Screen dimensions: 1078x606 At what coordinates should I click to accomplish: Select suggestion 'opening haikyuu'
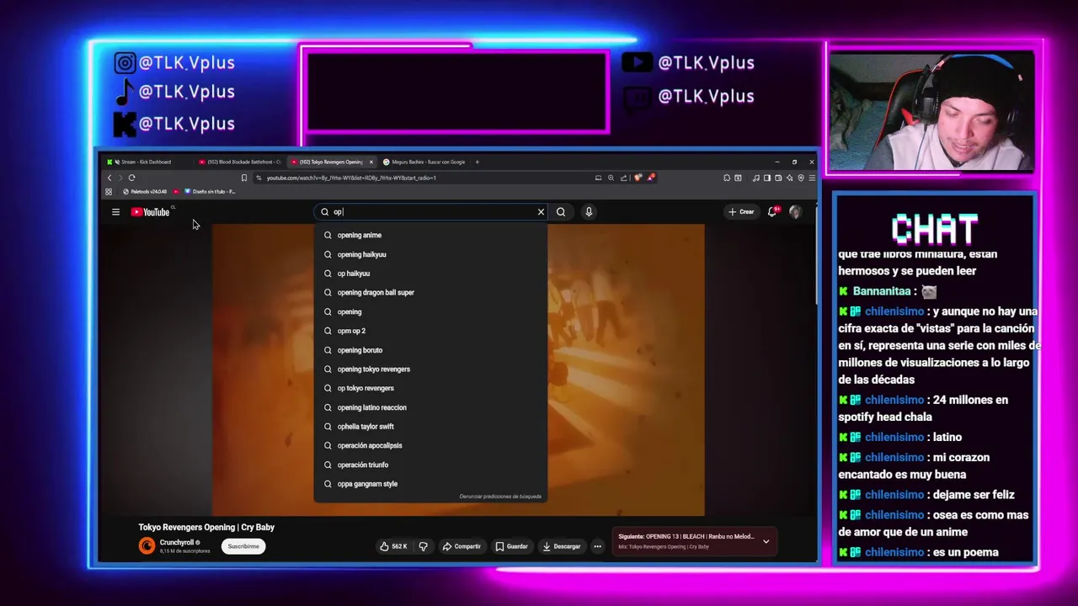pyautogui.click(x=430, y=254)
